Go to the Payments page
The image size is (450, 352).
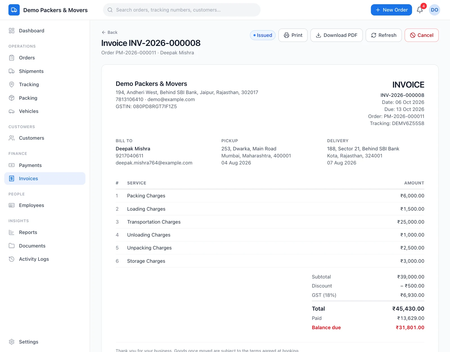point(45,165)
